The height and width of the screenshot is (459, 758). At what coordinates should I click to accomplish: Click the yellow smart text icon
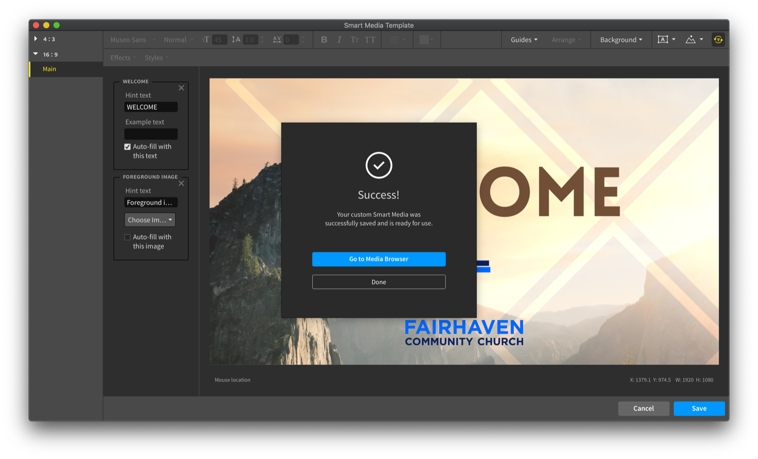[718, 40]
